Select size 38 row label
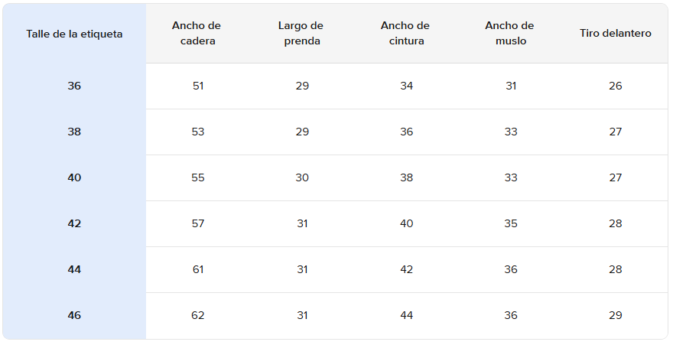The width and height of the screenshot is (673, 345). pyautogui.click(x=74, y=132)
